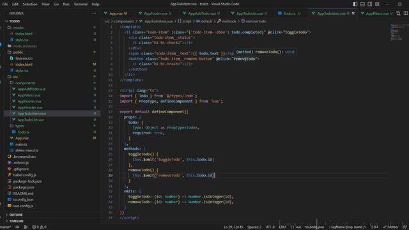Switch to the App.vue editor tab
This screenshot has width=409, height=230.
(x=118, y=13)
